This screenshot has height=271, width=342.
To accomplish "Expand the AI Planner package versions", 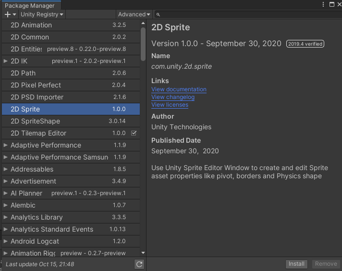I will (6, 193).
